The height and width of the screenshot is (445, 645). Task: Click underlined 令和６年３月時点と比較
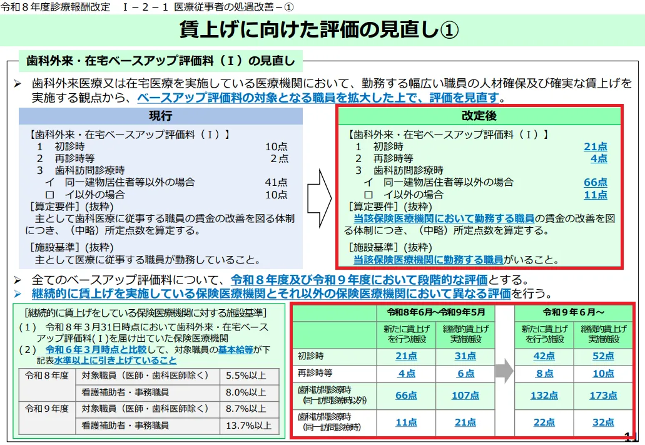[x=96, y=349]
